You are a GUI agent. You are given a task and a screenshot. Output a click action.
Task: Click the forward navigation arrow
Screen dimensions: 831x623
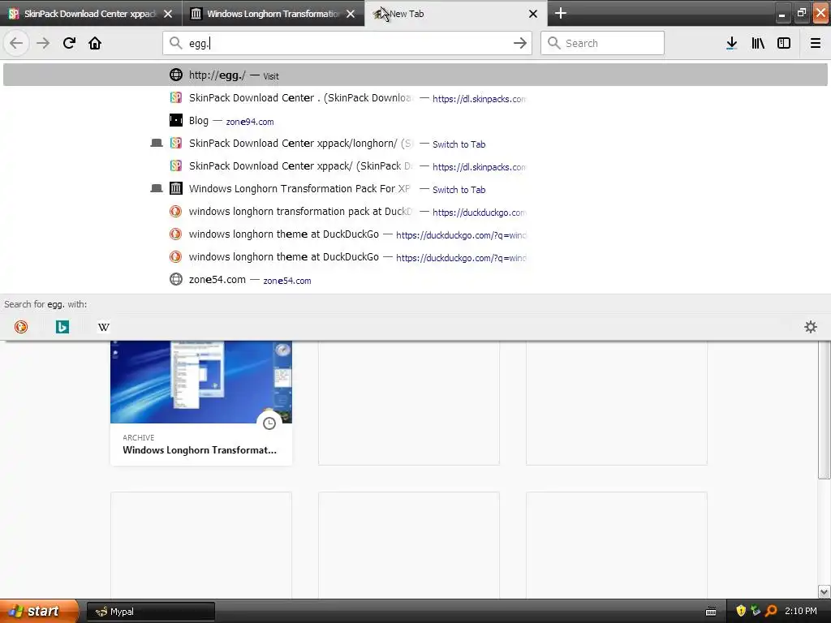[43, 43]
